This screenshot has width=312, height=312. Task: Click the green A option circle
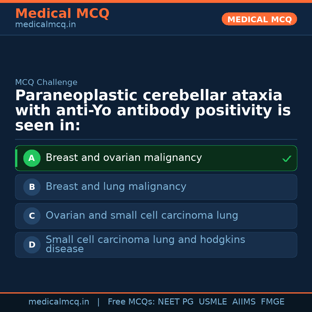point(32,158)
